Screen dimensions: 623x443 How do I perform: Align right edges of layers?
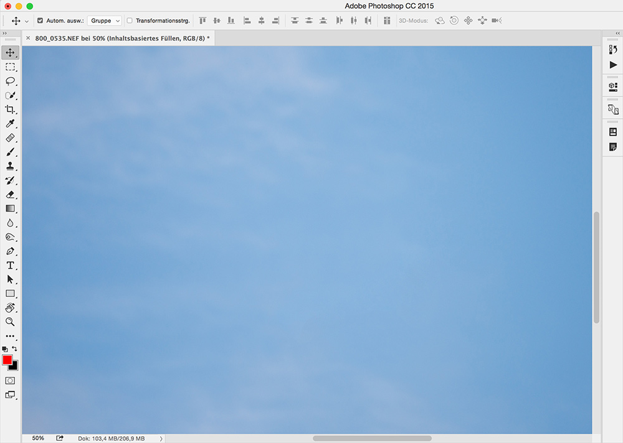click(276, 21)
